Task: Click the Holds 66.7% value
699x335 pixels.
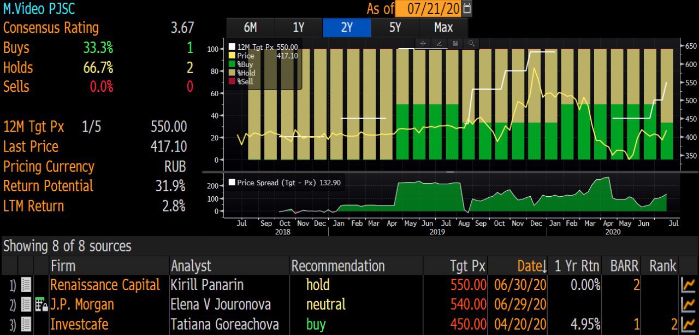Action: 98,68
